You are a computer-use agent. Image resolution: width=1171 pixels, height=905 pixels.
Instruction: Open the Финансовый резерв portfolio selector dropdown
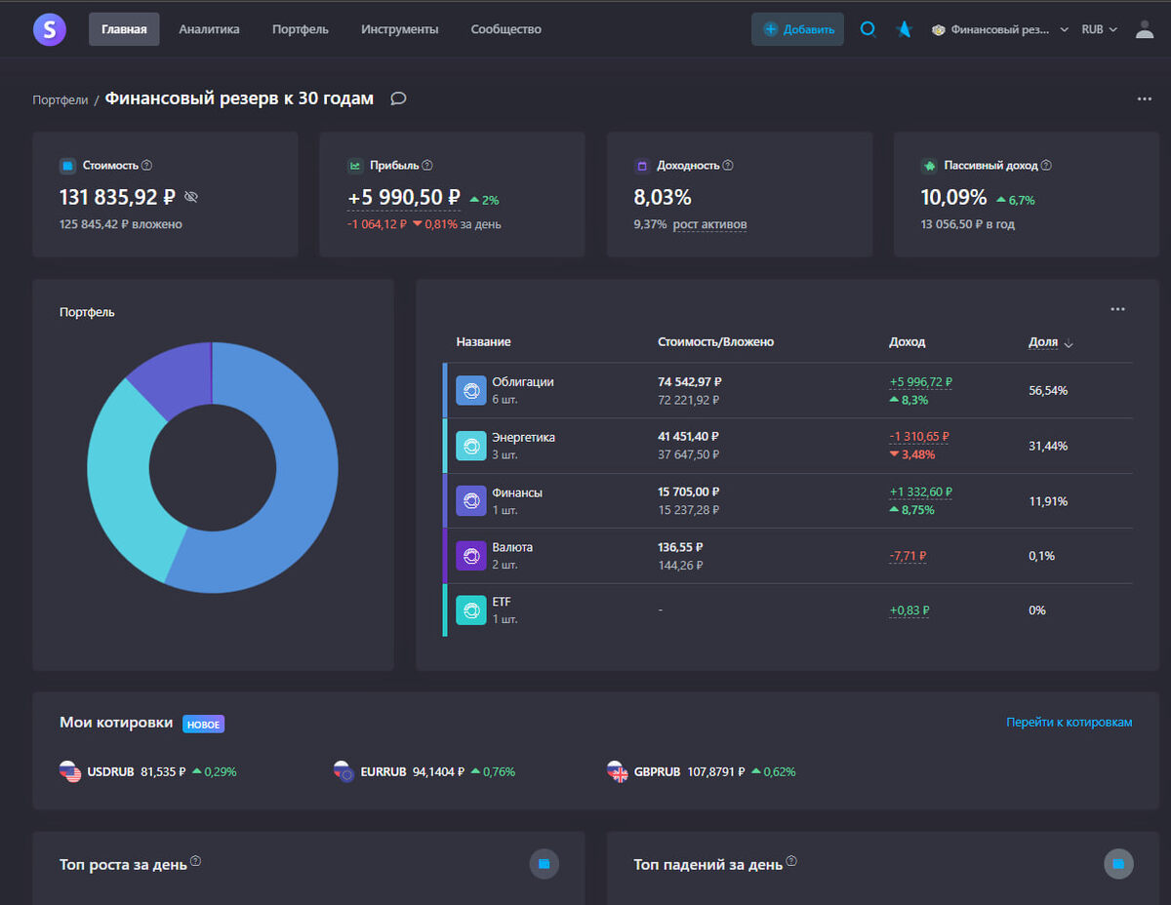[x=995, y=29]
